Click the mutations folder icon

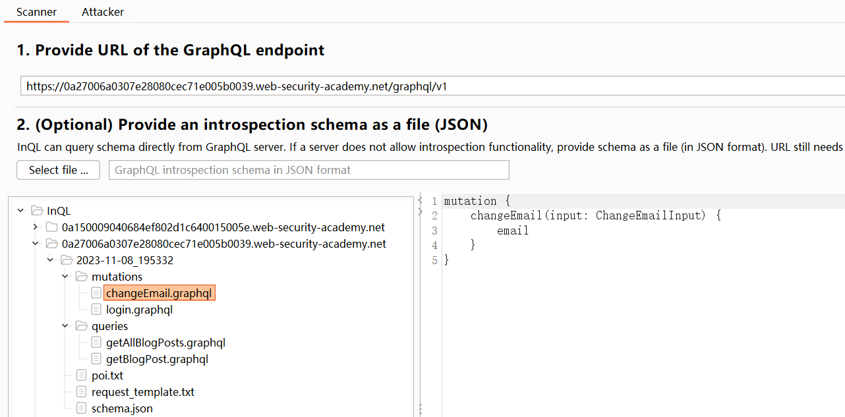click(x=81, y=277)
